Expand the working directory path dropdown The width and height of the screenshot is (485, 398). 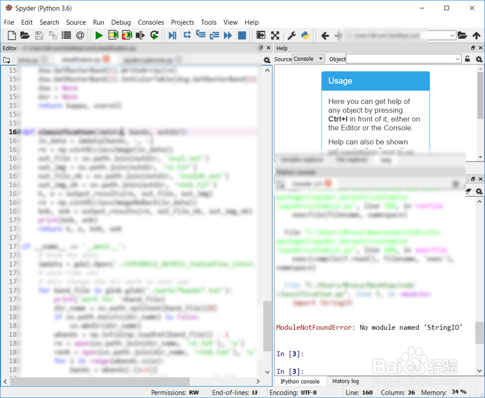(452, 35)
